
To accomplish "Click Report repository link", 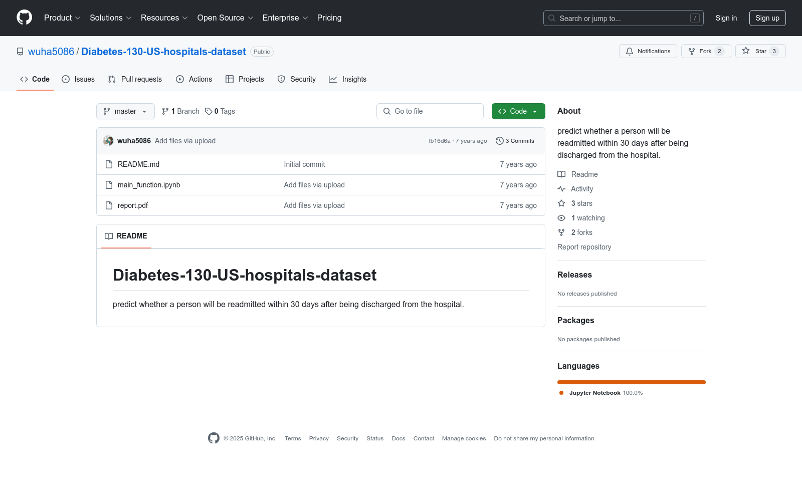I will [x=584, y=247].
